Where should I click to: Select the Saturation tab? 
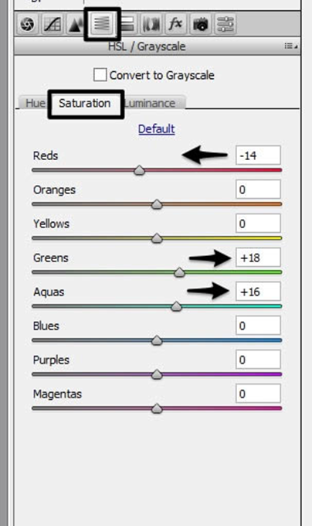85,103
